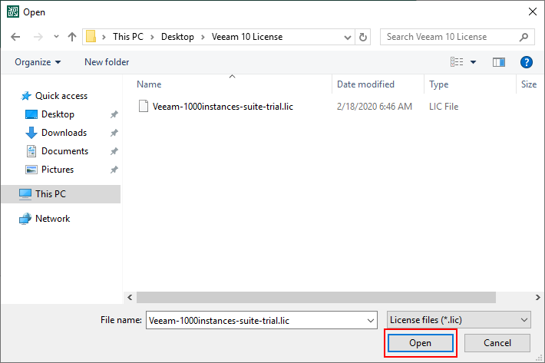
Task: Click the horizontal scrollbar thumb
Action: pos(316,297)
